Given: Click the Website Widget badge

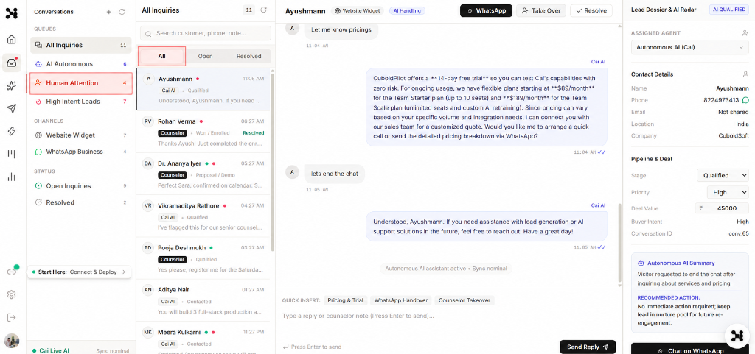Looking at the screenshot, I should 358,10.
